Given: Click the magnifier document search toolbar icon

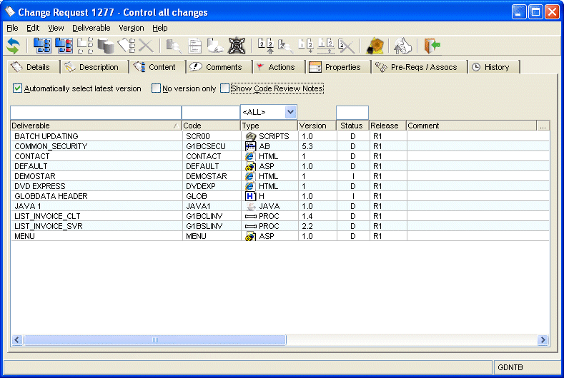Looking at the screenshot, I should click(x=173, y=46).
